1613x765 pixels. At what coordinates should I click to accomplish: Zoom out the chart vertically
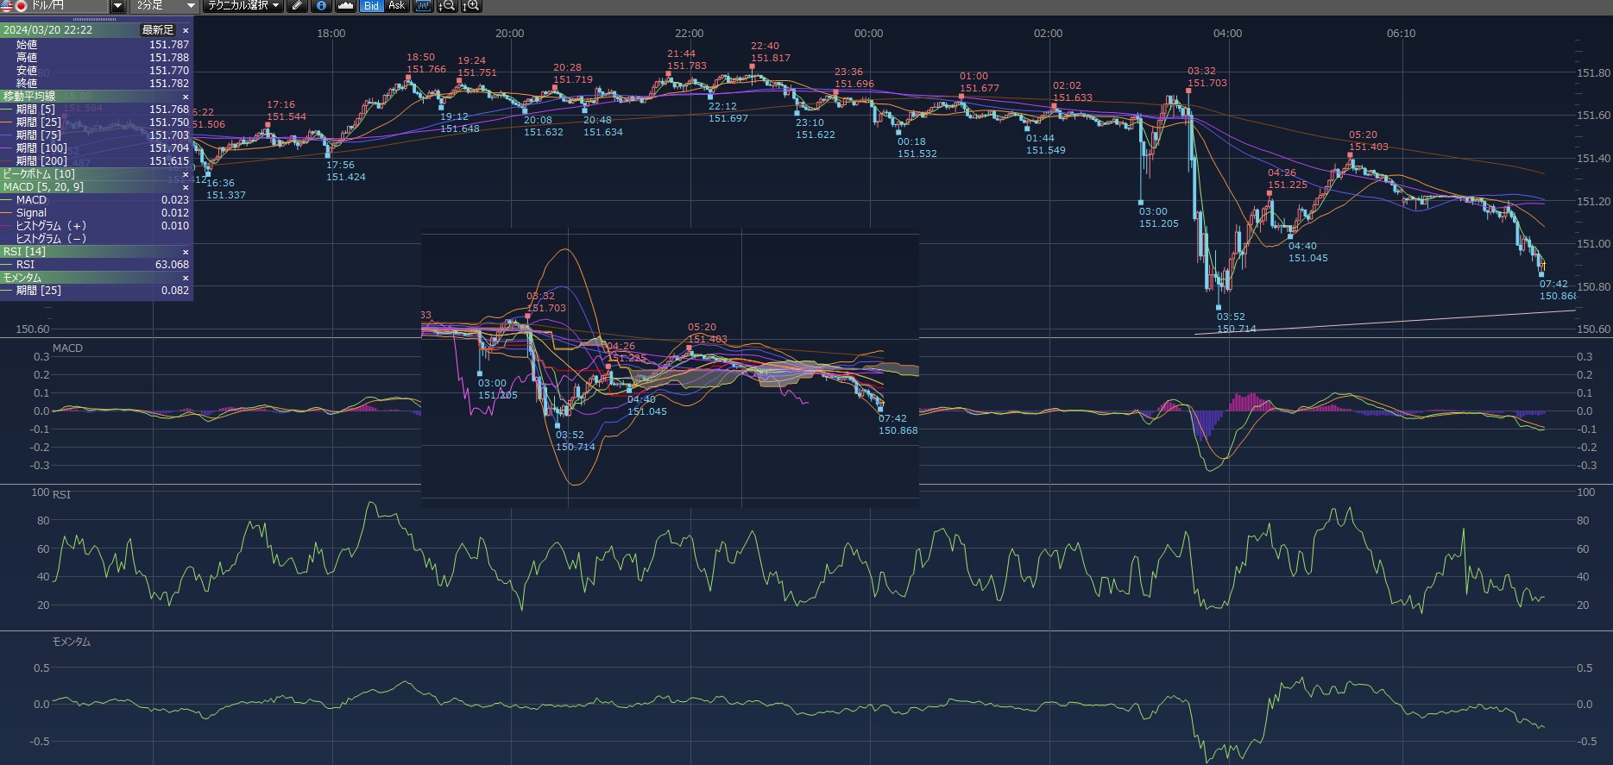click(447, 6)
